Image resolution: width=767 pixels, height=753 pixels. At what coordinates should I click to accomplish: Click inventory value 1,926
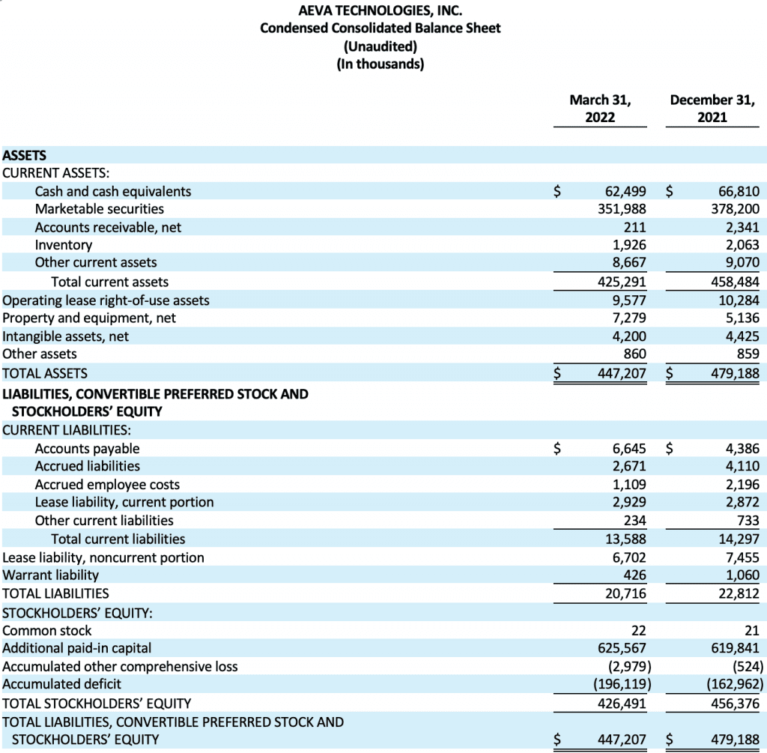point(629,245)
